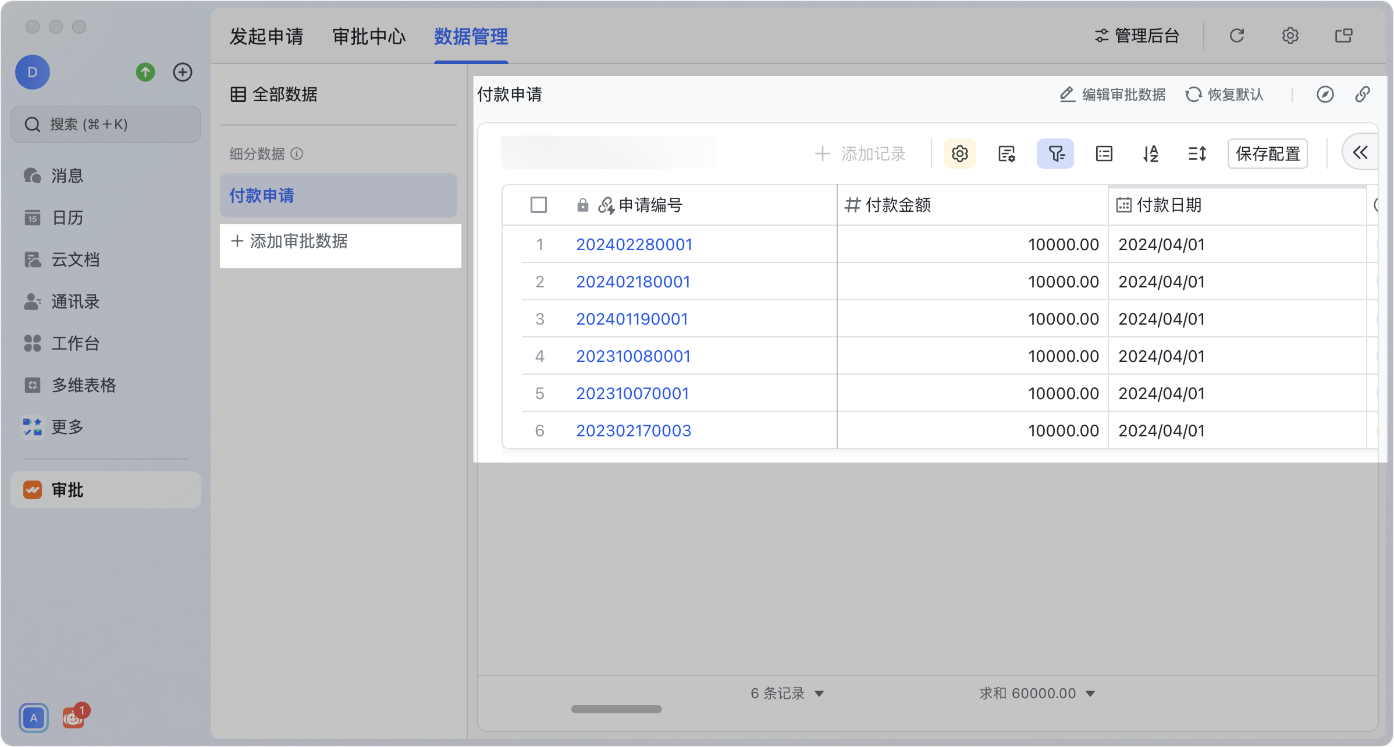1394x747 pixels.
Task: Open the grouping list icon
Action: pyautogui.click(x=1104, y=154)
